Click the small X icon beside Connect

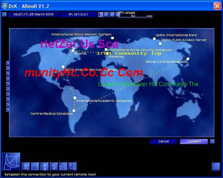point(212,141)
